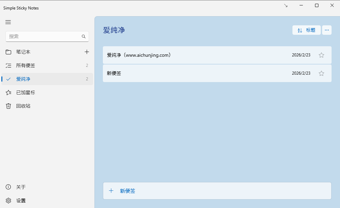The width and height of the screenshot is (340, 208).
Task: Maximize the Simple Sticky Notes window
Action: point(316,5)
